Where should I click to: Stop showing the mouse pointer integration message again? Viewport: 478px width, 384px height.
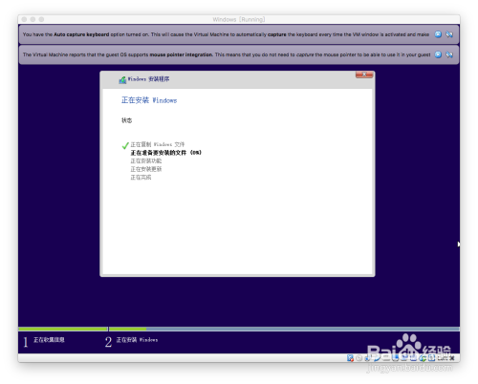pos(449,54)
